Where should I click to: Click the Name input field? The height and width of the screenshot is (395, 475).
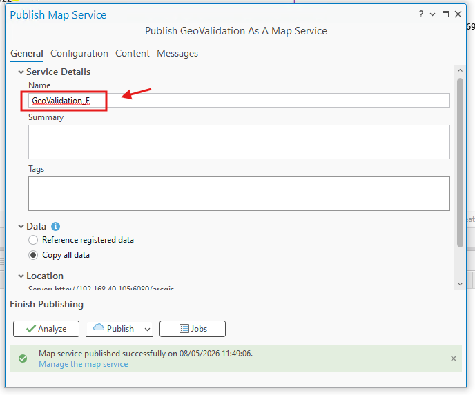click(239, 100)
